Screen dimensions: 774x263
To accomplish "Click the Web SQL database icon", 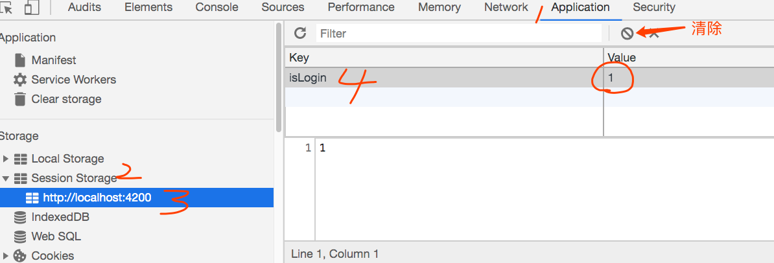I will (19, 236).
